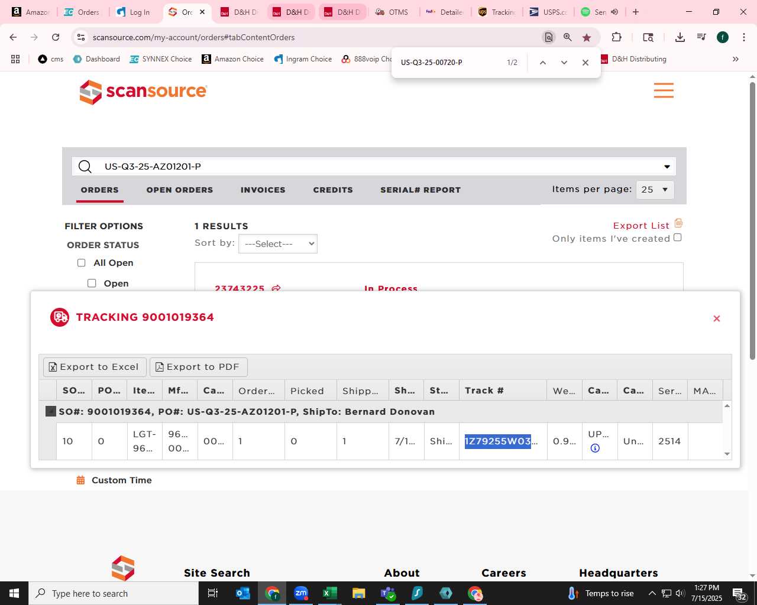Click the Picked column header
This screenshot has width=757, height=605.
click(x=311, y=391)
